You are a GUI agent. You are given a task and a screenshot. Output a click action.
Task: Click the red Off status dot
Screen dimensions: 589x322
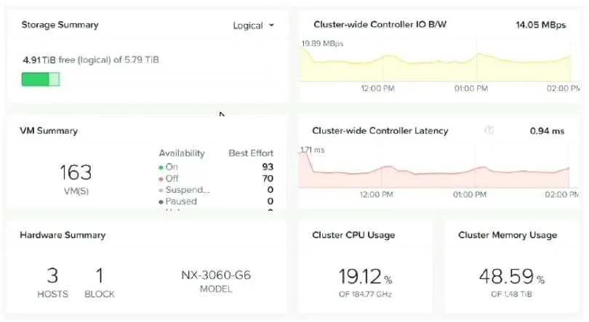(161, 179)
